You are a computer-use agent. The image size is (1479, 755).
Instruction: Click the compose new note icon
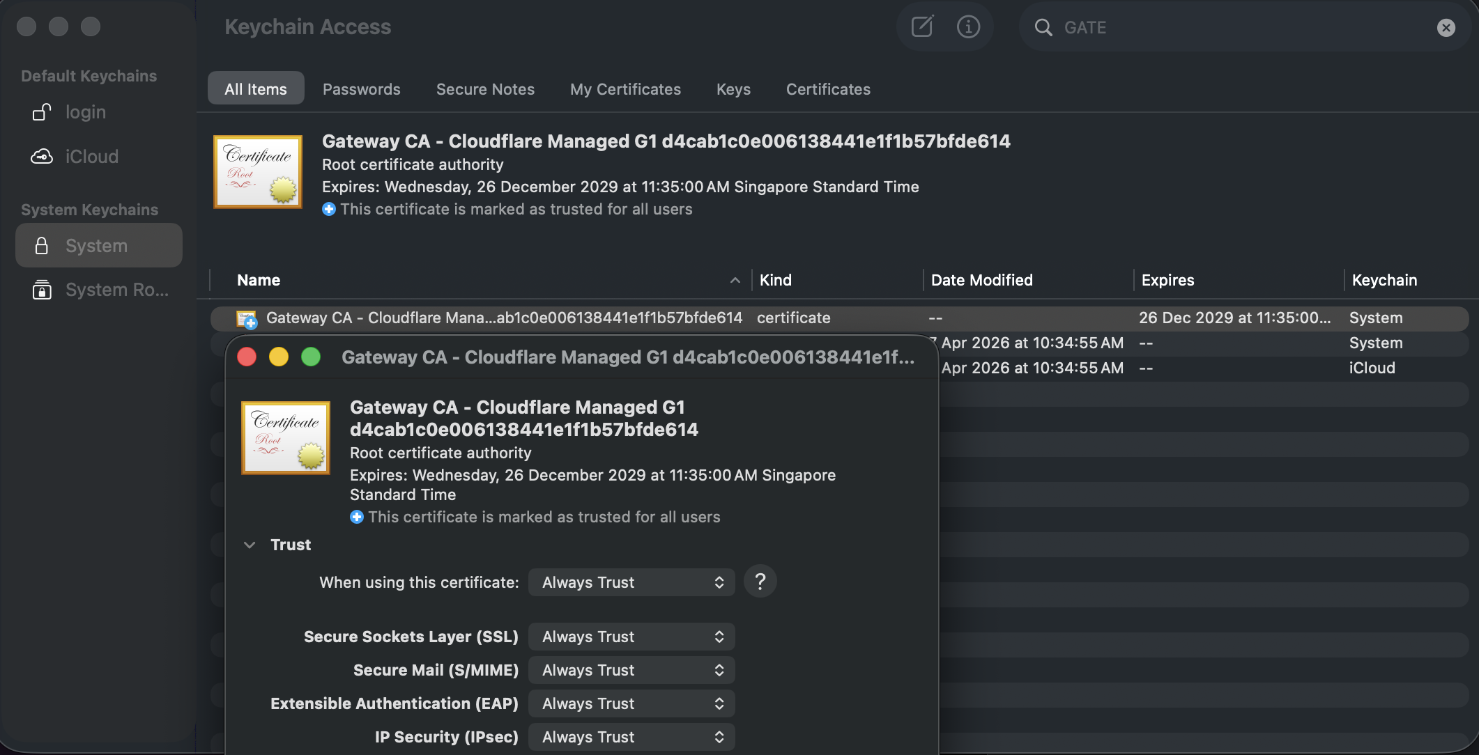[922, 27]
